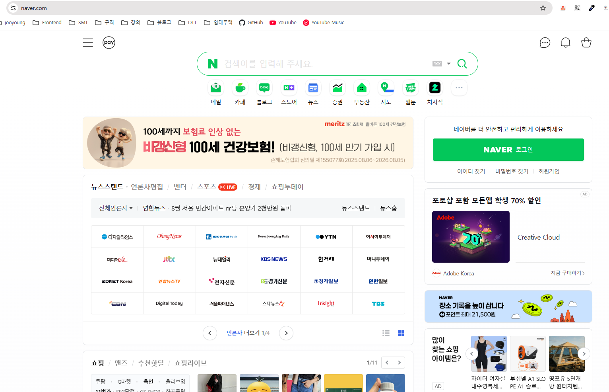Open the JTBC press logo
Viewport: 609px width, 392px height.
(169, 259)
